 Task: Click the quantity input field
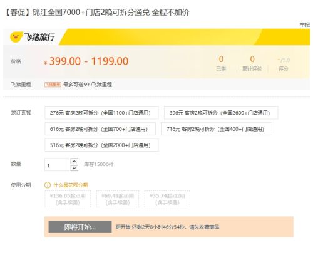pos(57,165)
